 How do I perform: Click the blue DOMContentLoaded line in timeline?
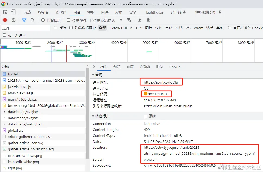click(51, 53)
